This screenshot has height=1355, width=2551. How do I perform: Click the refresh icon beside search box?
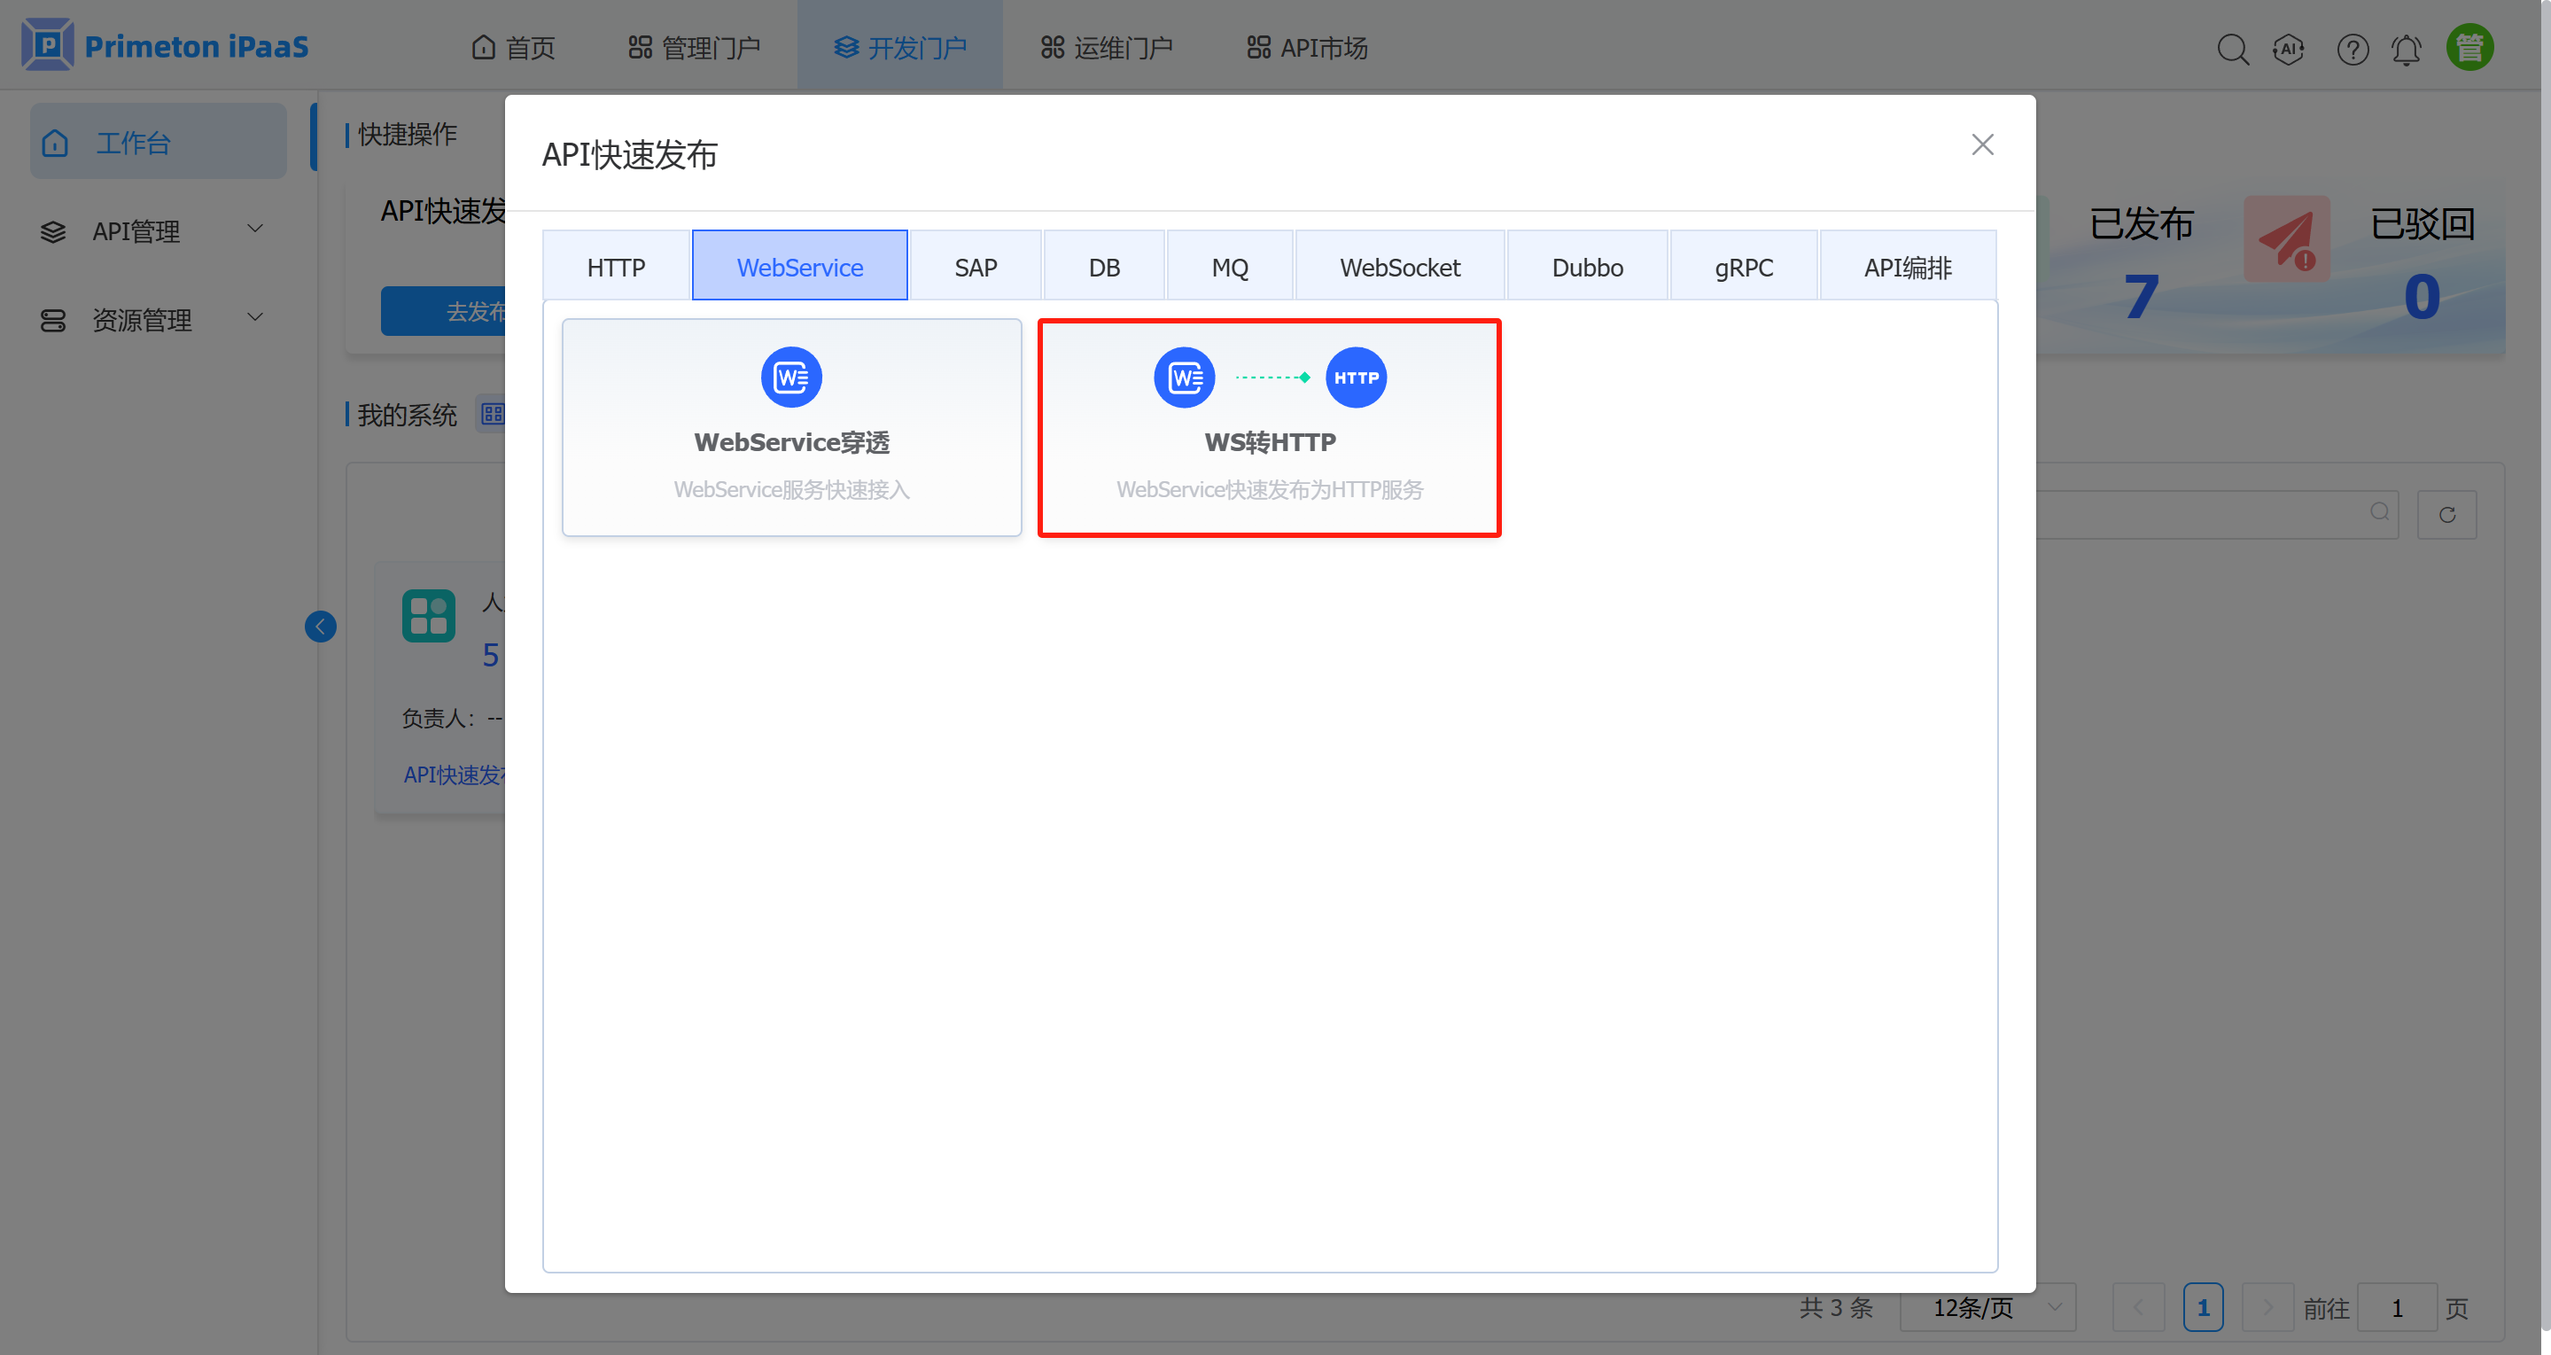pyautogui.click(x=2446, y=515)
